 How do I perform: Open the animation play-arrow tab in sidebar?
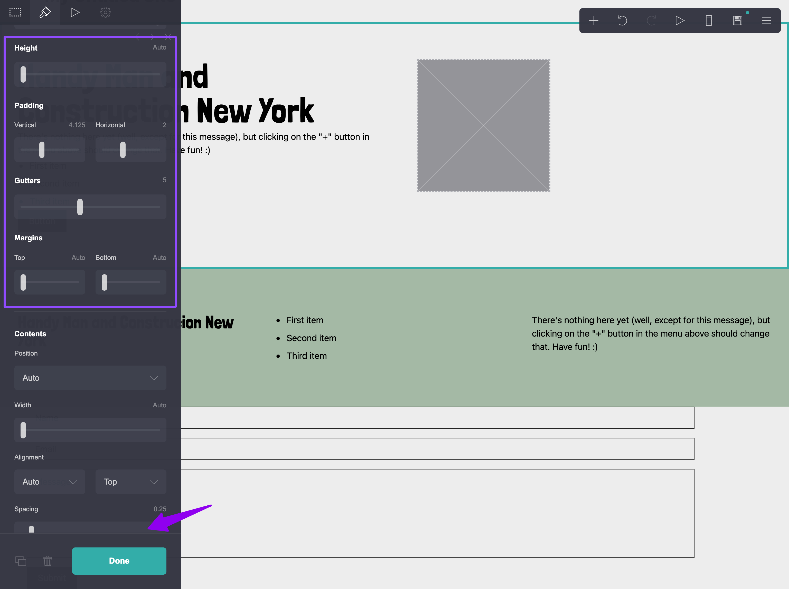pyautogui.click(x=75, y=13)
